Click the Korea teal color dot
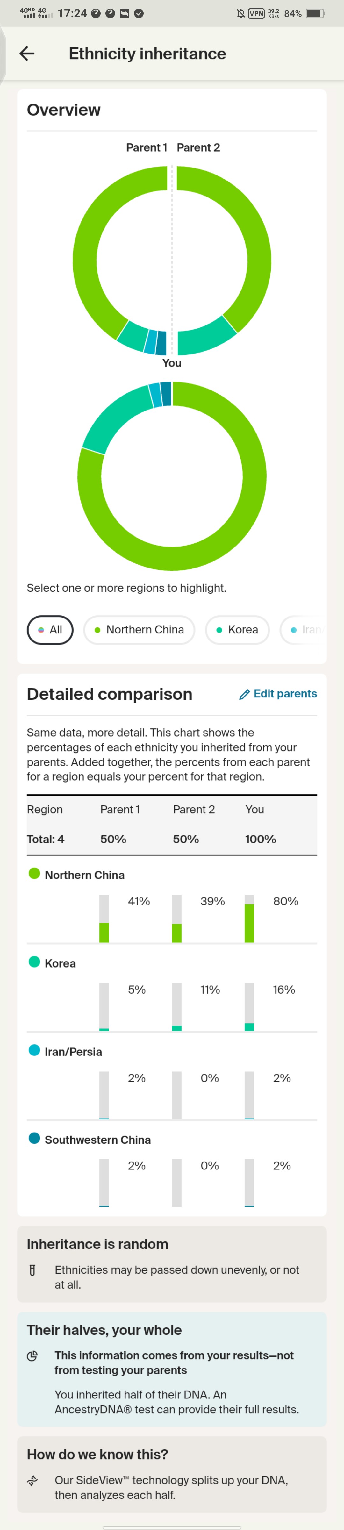Image resolution: width=344 pixels, height=1530 pixels. [x=34, y=962]
